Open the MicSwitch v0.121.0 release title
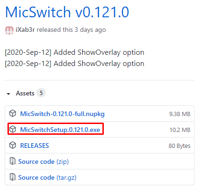The image size is (202, 190). pos(67,12)
